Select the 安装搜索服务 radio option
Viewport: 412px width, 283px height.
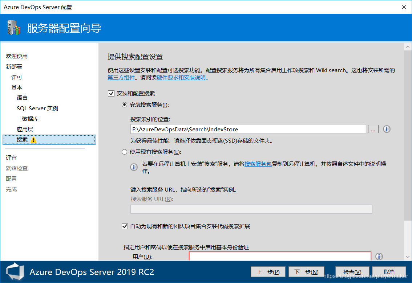pyautogui.click(x=125, y=104)
